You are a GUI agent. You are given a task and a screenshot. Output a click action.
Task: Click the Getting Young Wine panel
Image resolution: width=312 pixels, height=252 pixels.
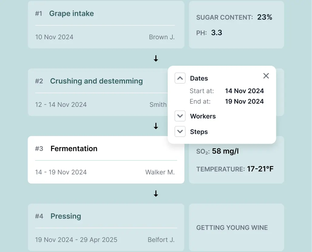point(236,227)
